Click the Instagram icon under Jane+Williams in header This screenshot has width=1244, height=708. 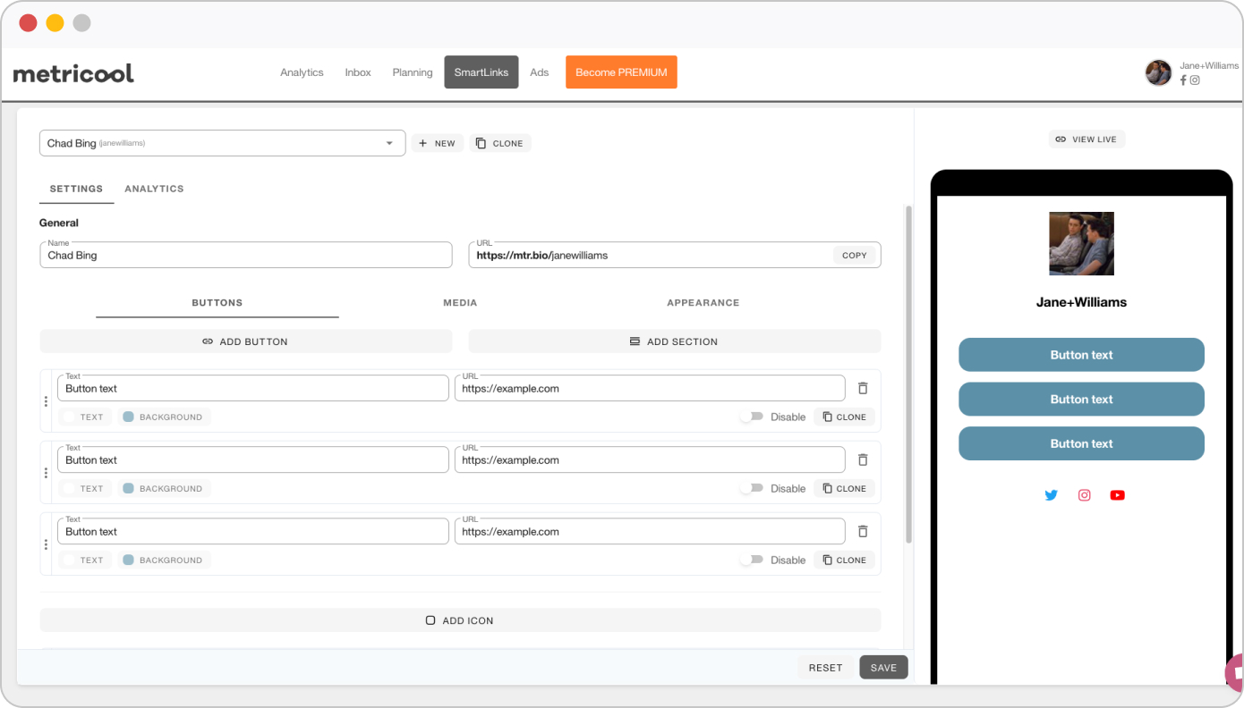pos(1195,80)
